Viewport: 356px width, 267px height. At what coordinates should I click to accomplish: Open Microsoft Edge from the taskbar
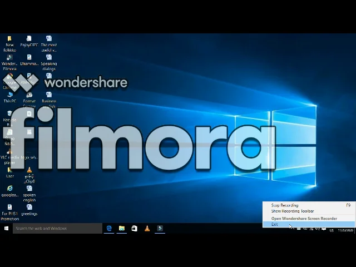click(109, 229)
